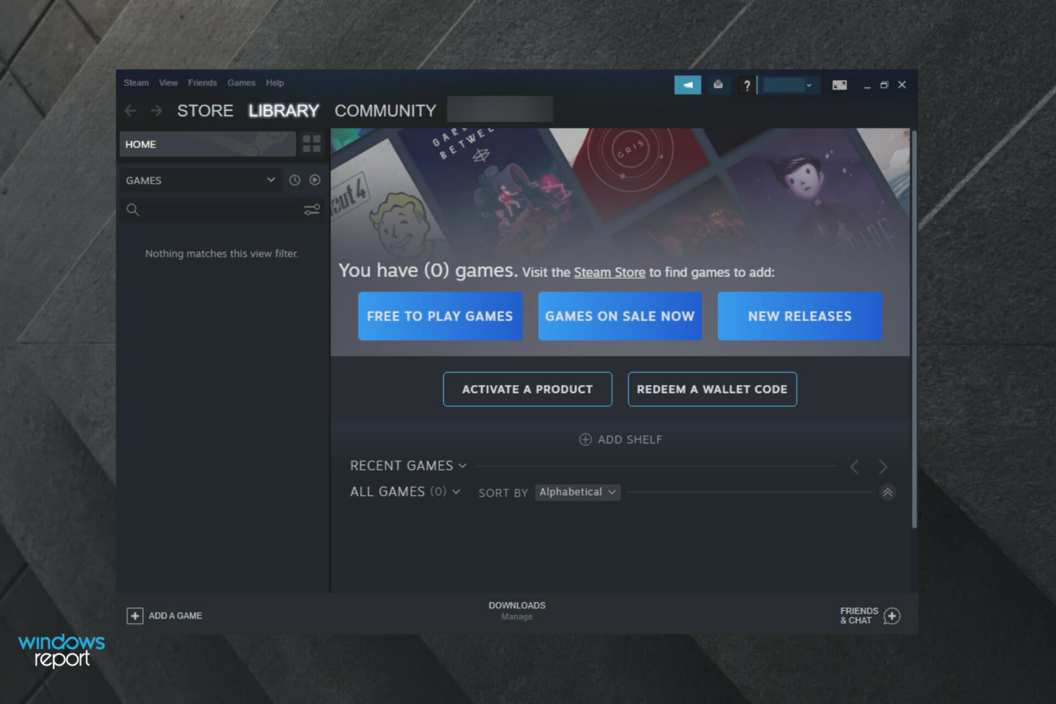Click the forward navigation arrow icon

[x=155, y=109]
